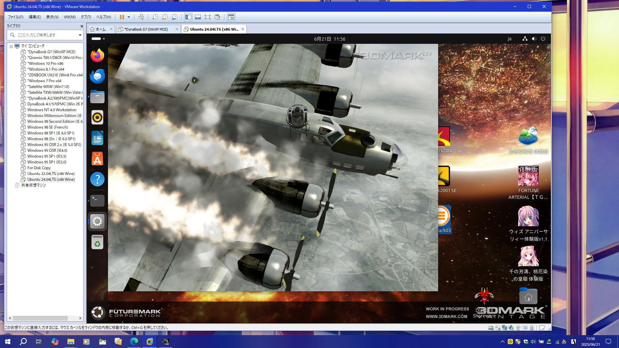This screenshot has width=619, height=348.
Task: Open the Help icon in Ubuntu dock
Action: (97, 179)
